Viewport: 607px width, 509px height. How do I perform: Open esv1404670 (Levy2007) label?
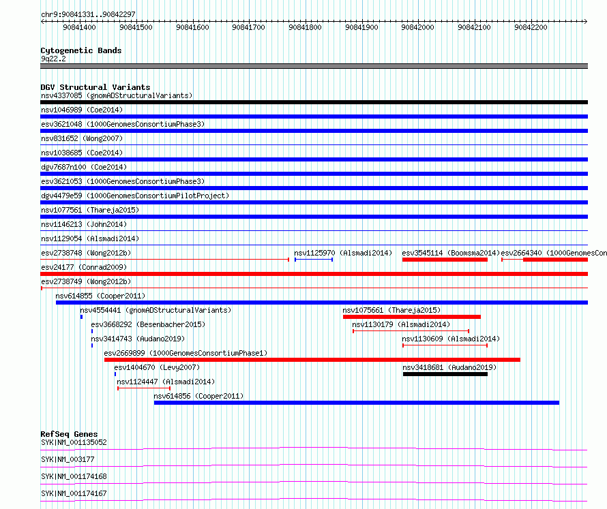coord(157,367)
